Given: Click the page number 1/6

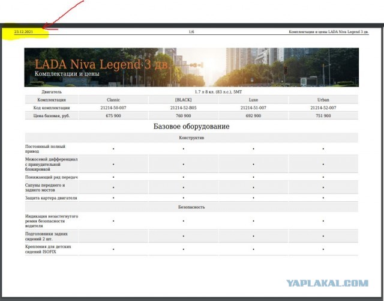Looking at the screenshot, I should (191, 32).
